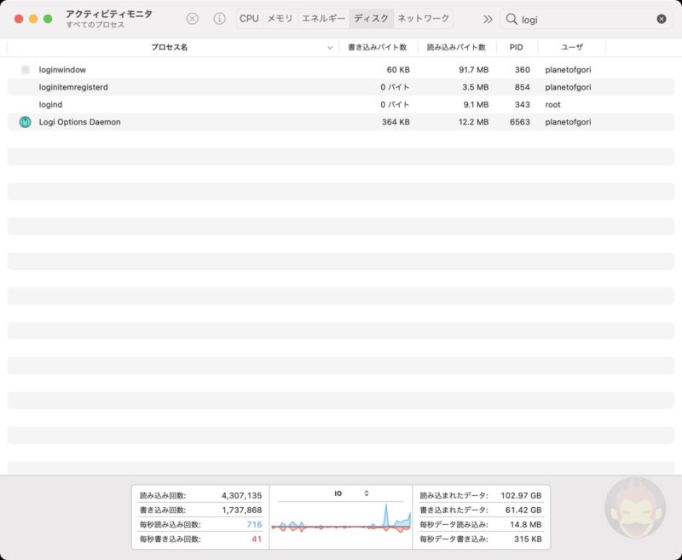Toggle sort direction on プロセス名 column
This screenshot has height=560, width=682.
click(170, 48)
